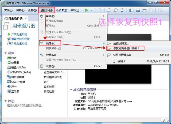Image resolution: width=171 pixels, height=124 pixels.
Task: Select the 网络适配器 device
Action: point(16,77)
